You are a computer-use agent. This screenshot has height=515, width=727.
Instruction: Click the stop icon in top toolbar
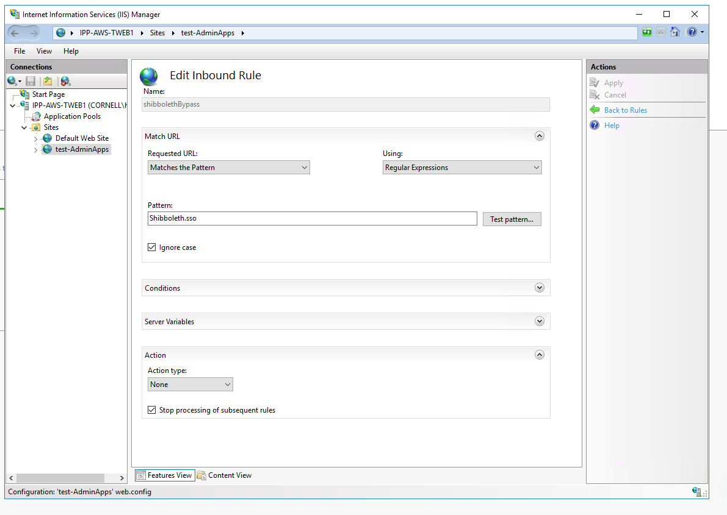(661, 32)
